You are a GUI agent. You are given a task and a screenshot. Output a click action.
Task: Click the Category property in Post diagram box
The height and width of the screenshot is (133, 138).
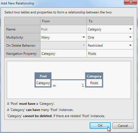click(43, 83)
